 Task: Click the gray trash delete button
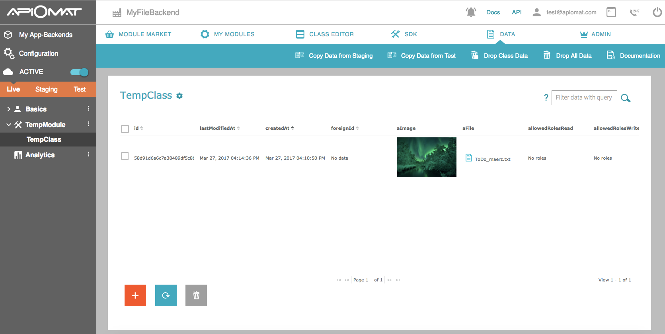[x=196, y=295]
